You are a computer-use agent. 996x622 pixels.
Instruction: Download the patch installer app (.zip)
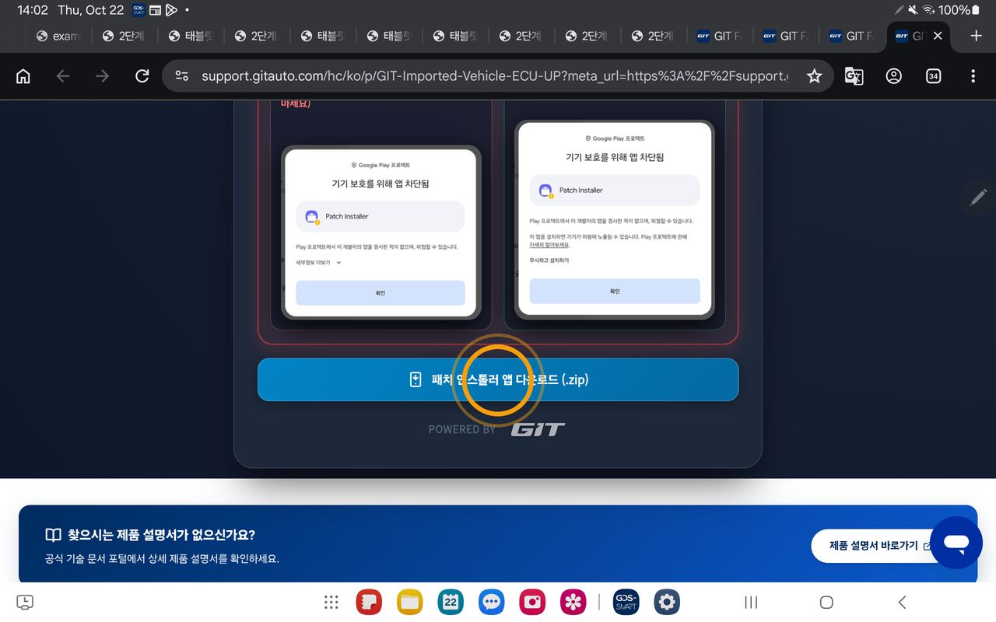tap(498, 379)
